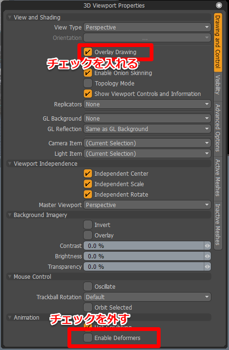
Task: Click the Contrast value field
Action: point(143,246)
